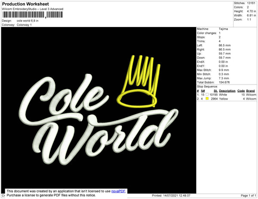Select the Yellow color swatch in stop sequence
This screenshot has width=258, height=199.
207,99
